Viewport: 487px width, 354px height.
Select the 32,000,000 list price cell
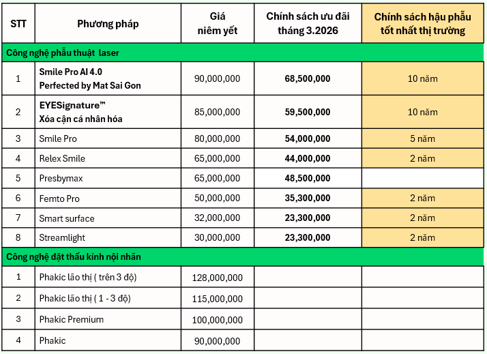pyautogui.click(x=217, y=218)
